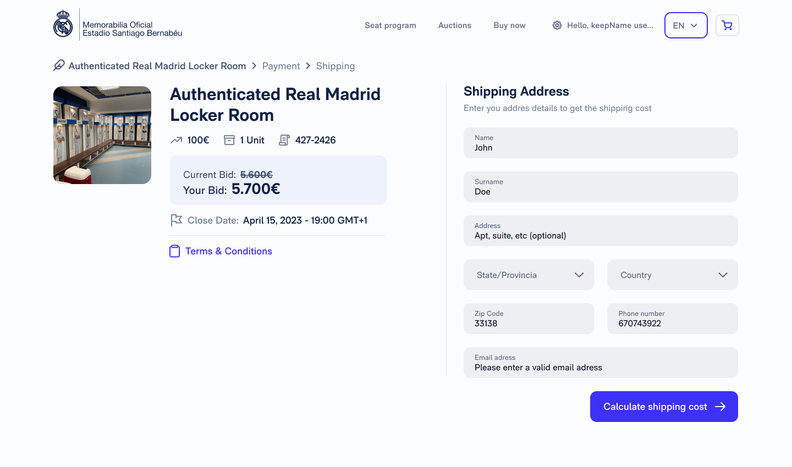Open the Seat program menu item
Viewport: 792px width, 467px height.
[391, 25]
